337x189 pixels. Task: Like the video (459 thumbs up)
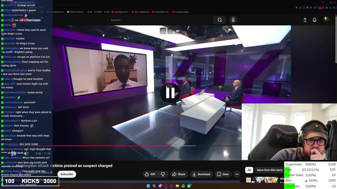tap(150, 174)
